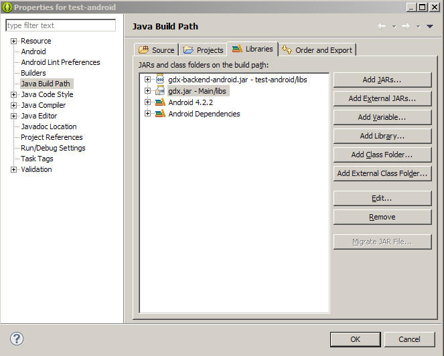Image resolution: width=444 pixels, height=356 pixels.
Task: Click the Android 4.2.2 library icon
Action: (160, 102)
